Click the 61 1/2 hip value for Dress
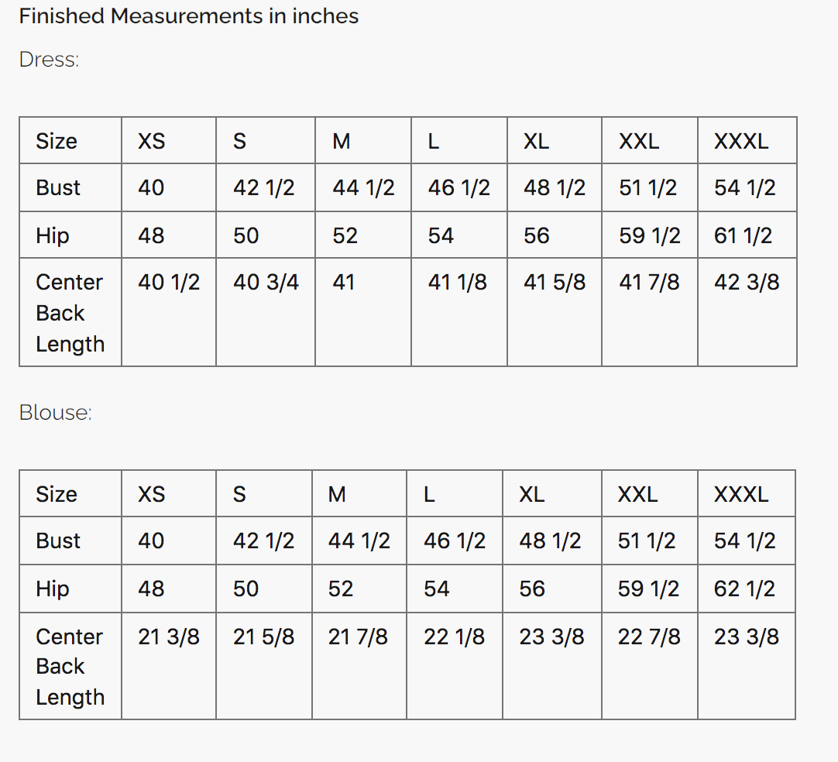838x762 pixels. point(744,235)
